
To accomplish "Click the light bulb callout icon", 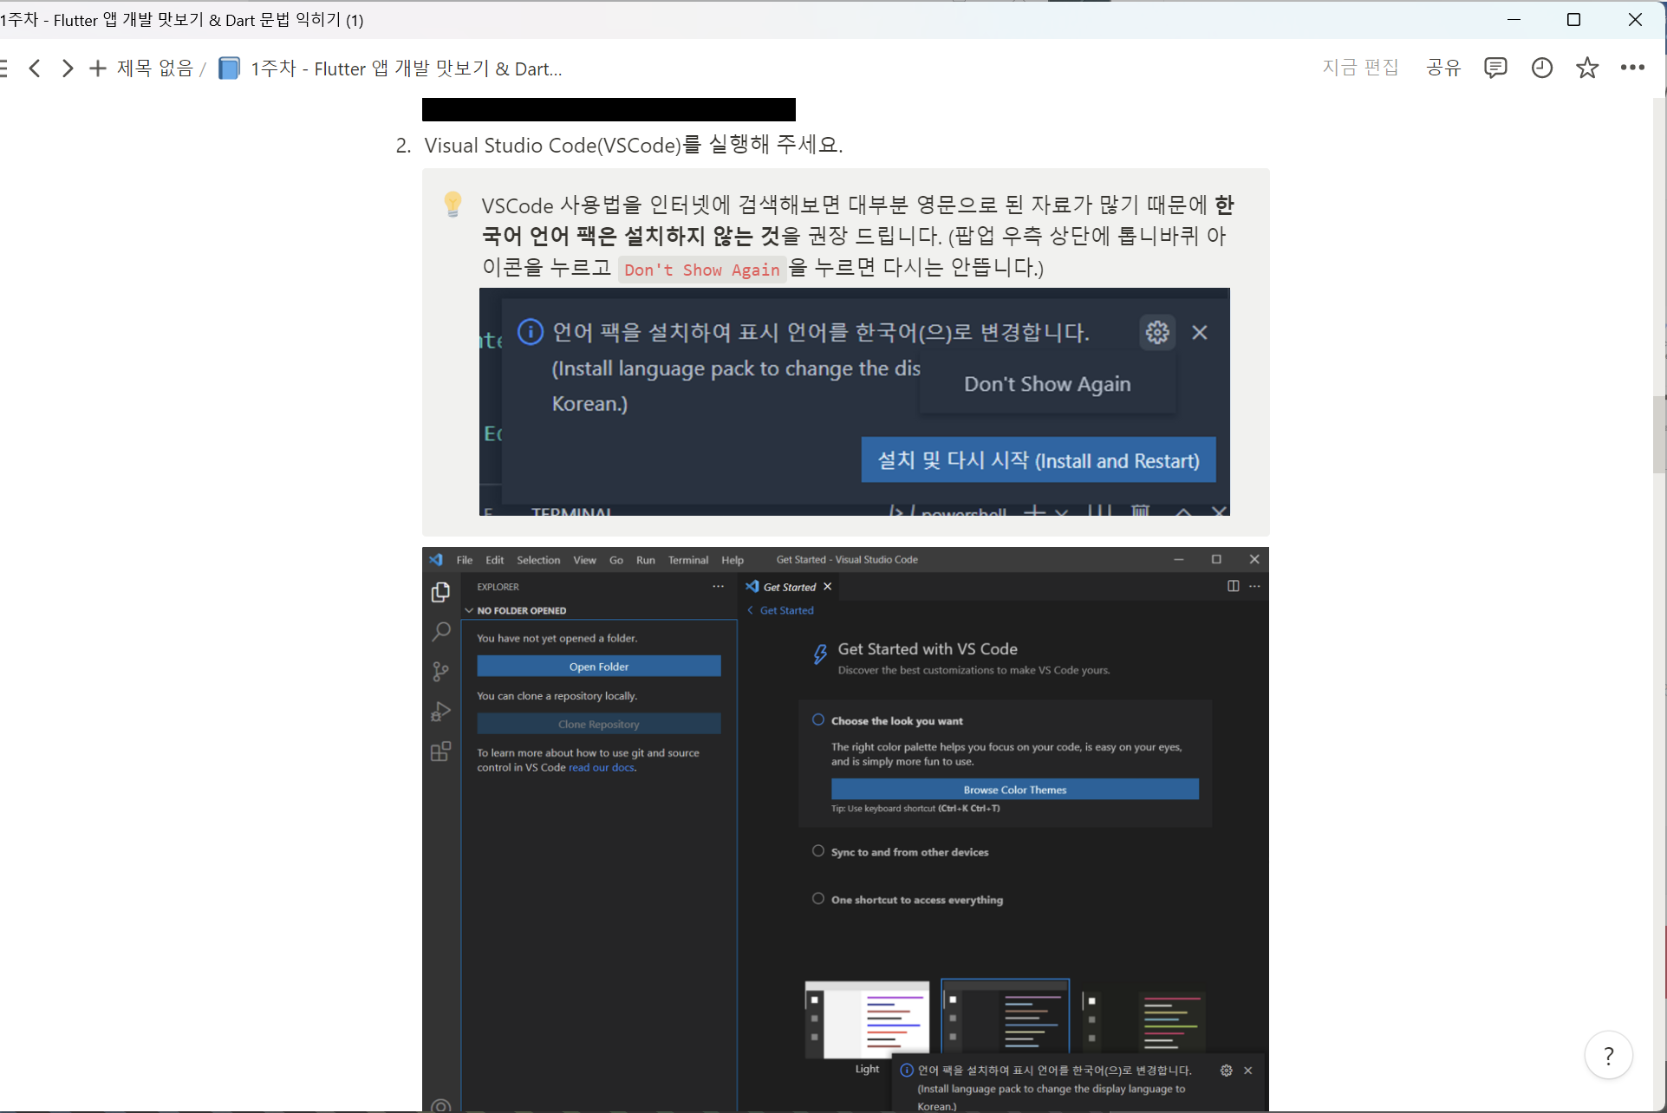I will coord(453,205).
